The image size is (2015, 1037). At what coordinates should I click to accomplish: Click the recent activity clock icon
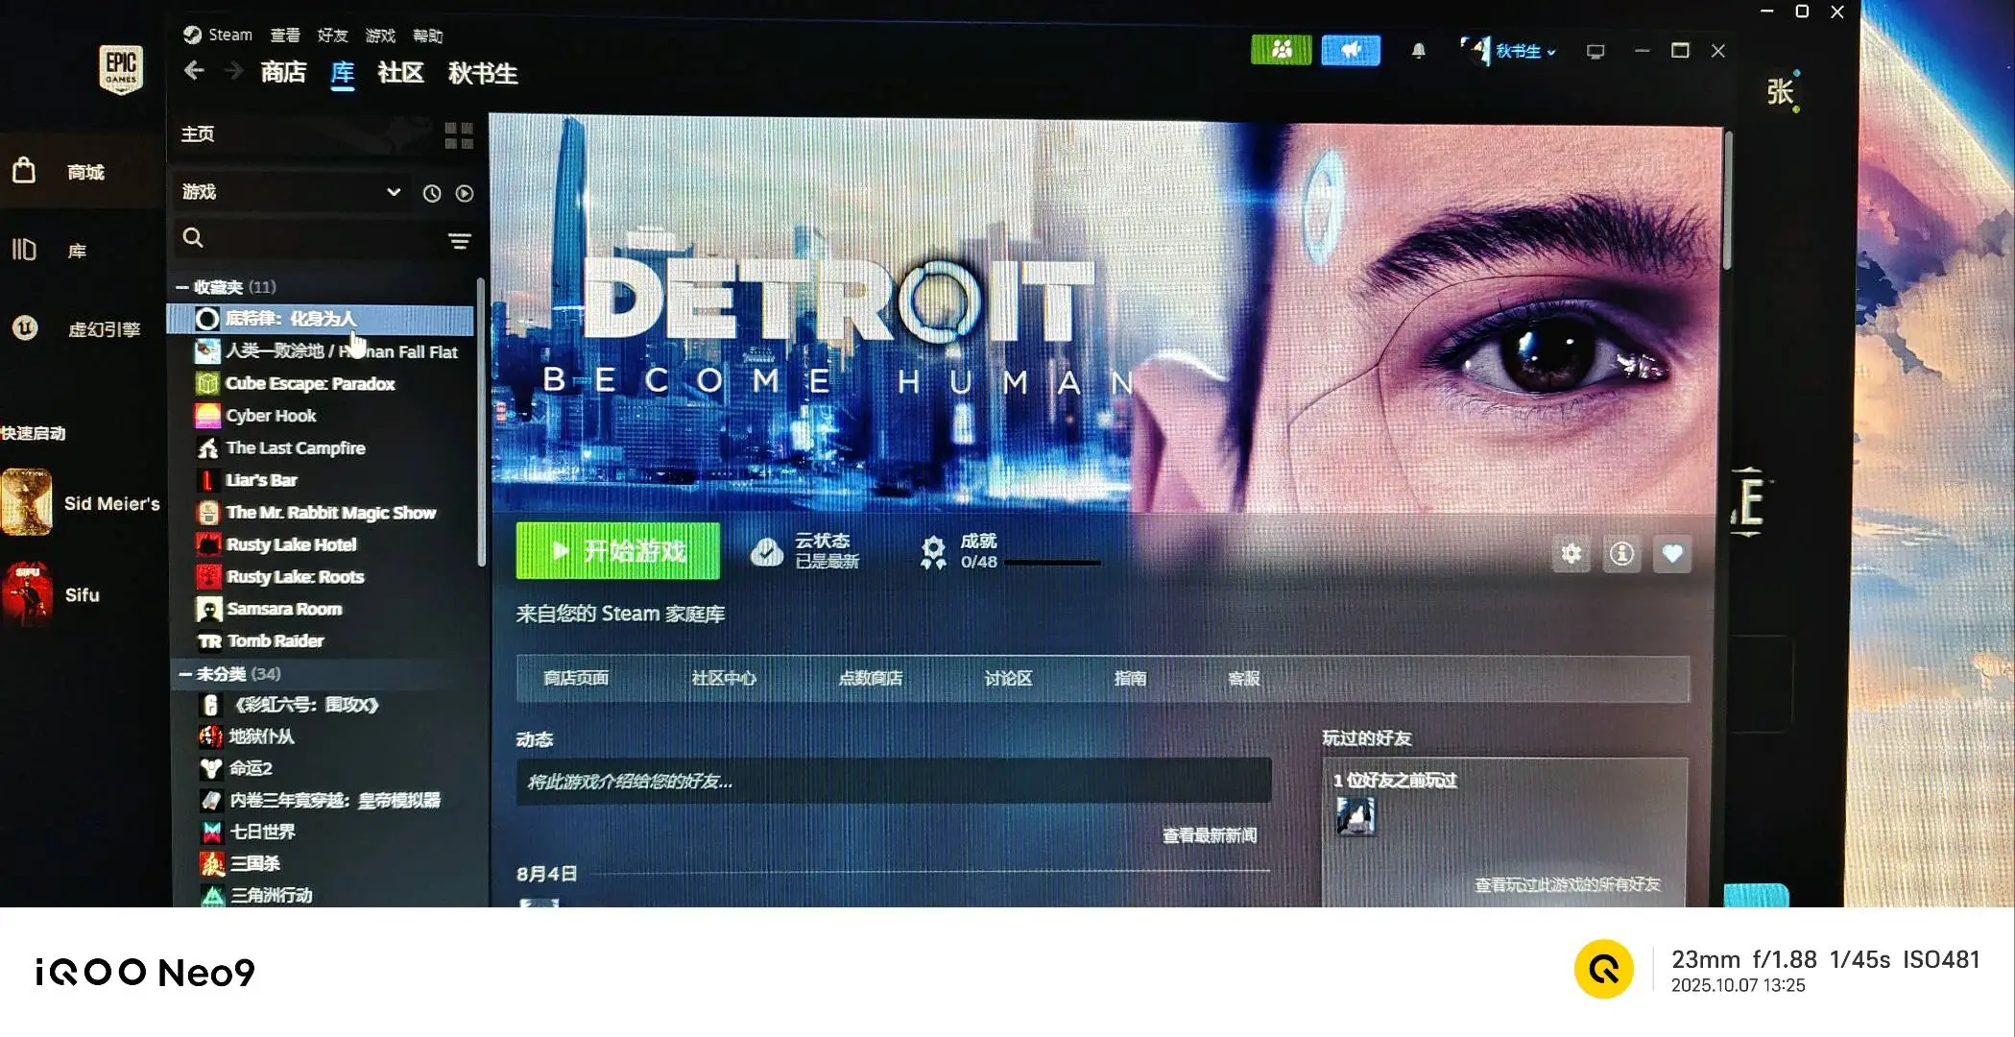coord(432,194)
